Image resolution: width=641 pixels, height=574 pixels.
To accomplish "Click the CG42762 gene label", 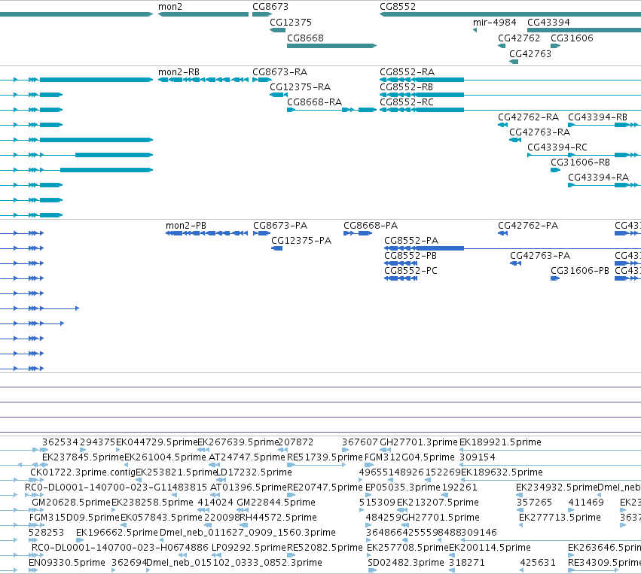I will click(519, 38).
